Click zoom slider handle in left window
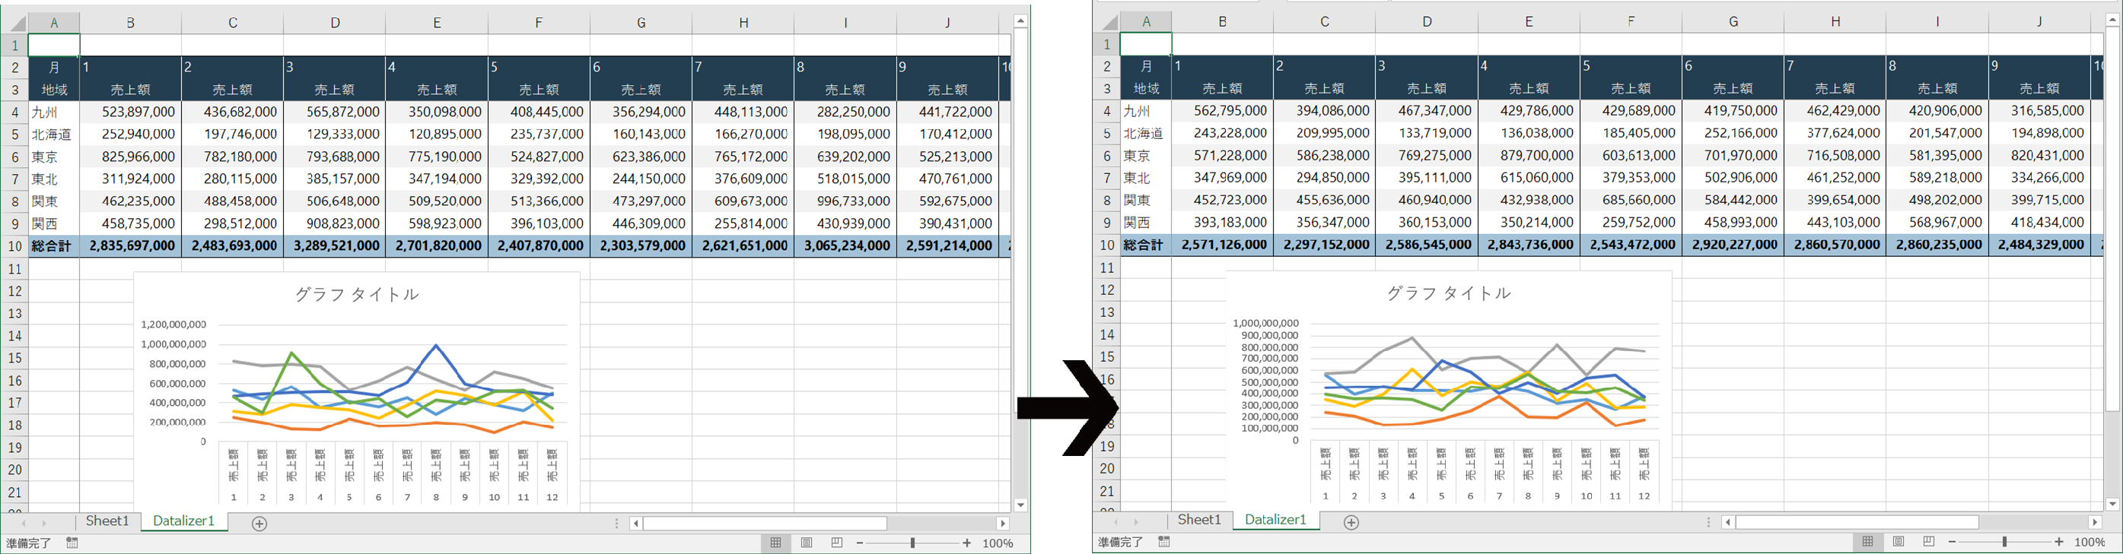This screenshot has height=554, width=2123. [912, 543]
